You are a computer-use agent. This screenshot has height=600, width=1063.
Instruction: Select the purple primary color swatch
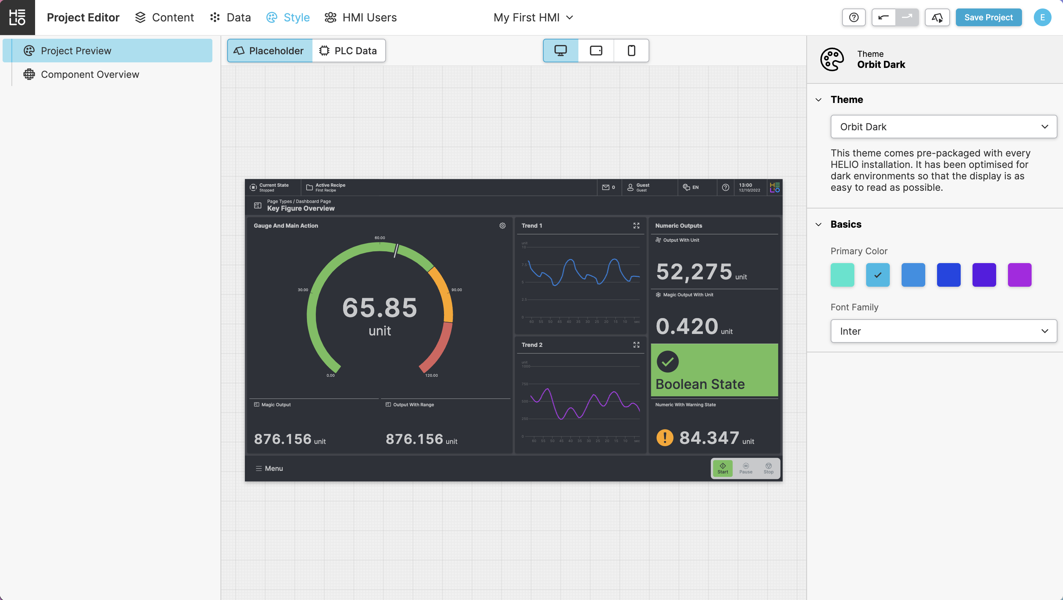coord(1019,275)
